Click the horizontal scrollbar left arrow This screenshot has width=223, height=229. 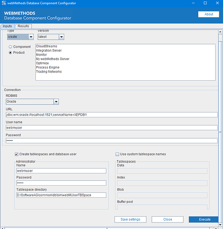click(2, 228)
